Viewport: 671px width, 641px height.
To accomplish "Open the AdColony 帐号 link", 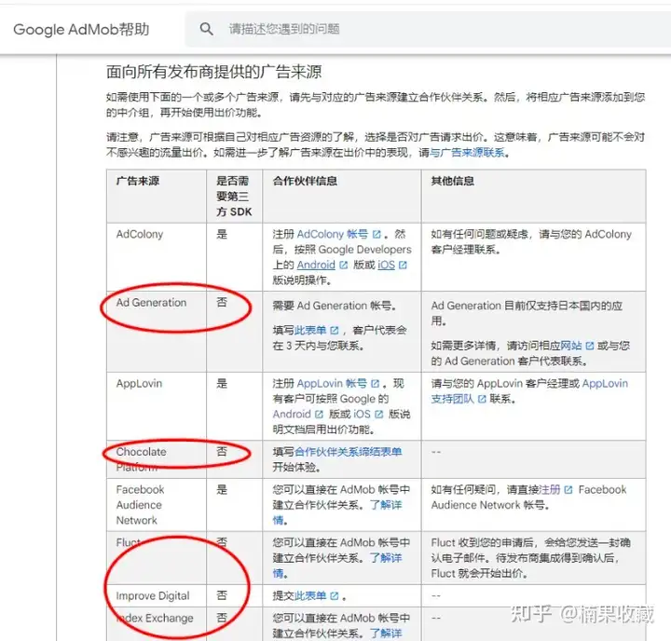I will [x=332, y=234].
